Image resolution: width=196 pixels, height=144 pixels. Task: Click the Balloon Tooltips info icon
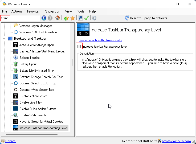[16, 57]
